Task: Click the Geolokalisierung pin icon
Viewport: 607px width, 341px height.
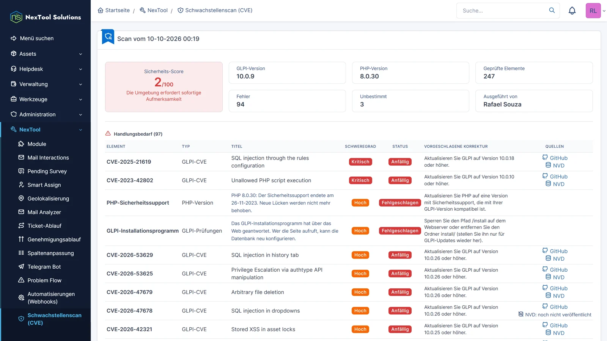Action: point(21,199)
